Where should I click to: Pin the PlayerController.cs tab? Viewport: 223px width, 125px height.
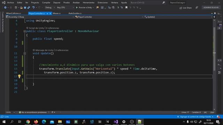[x=47, y=14]
